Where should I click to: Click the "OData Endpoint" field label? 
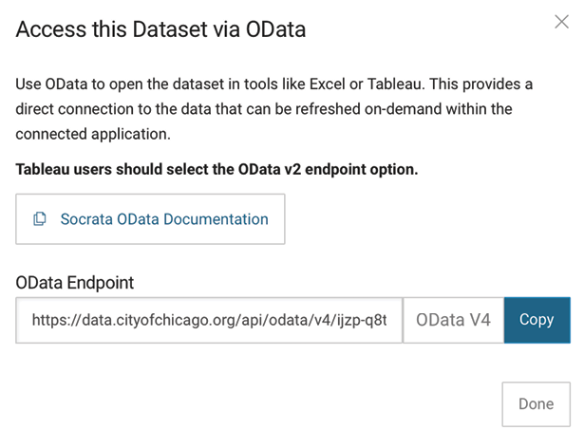[x=74, y=283]
